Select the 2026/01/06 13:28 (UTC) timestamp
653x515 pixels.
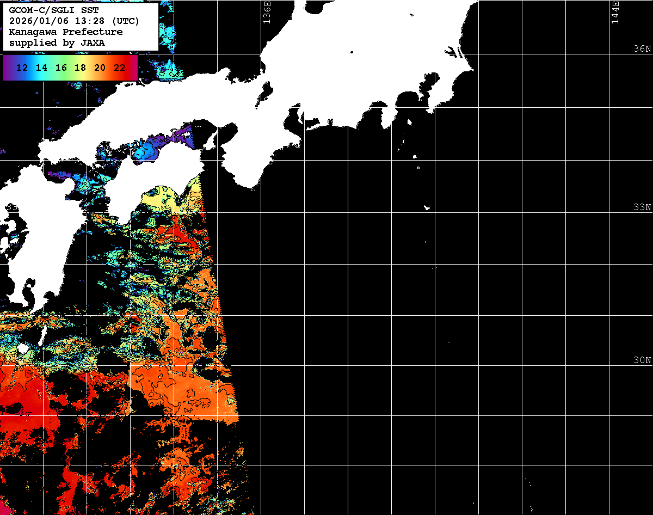click(74, 21)
